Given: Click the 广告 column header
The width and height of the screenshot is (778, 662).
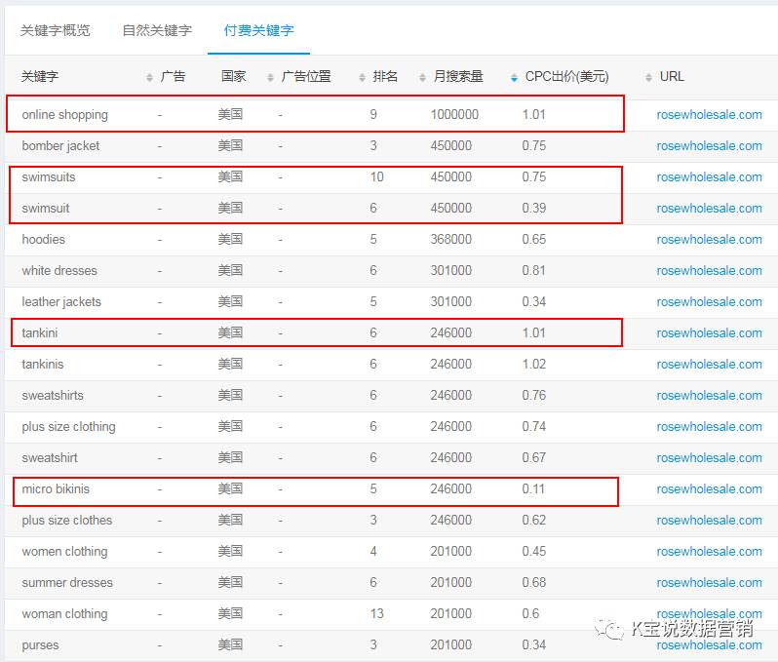Looking at the screenshot, I should coord(174,76).
